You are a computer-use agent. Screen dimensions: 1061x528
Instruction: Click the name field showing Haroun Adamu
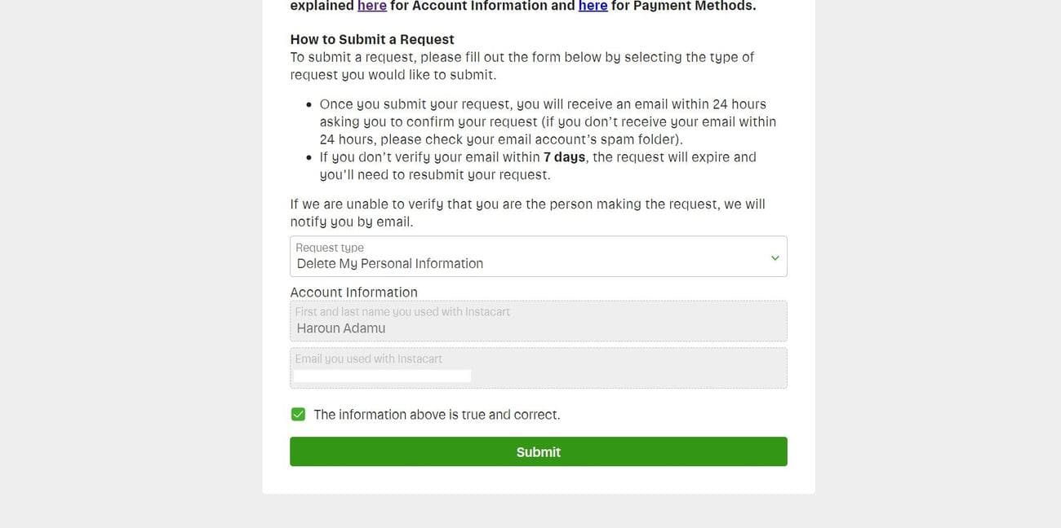coord(539,321)
